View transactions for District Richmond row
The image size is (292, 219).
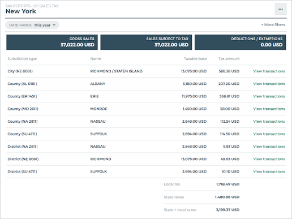(x=269, y=159)
